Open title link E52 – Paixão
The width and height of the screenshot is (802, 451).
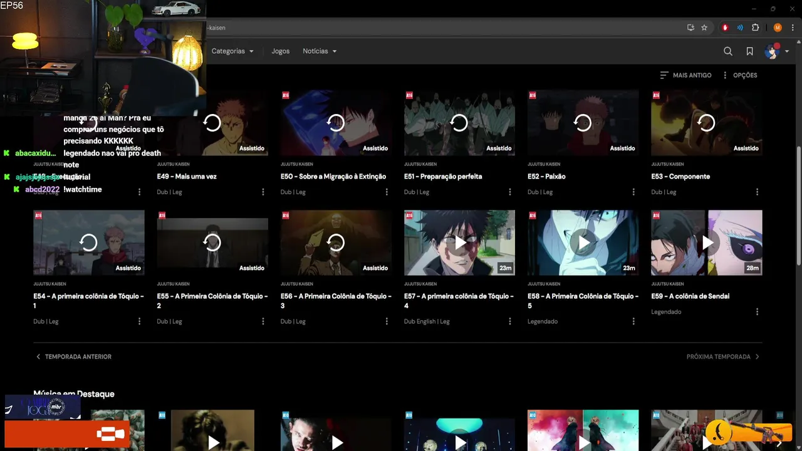point(546,177)
